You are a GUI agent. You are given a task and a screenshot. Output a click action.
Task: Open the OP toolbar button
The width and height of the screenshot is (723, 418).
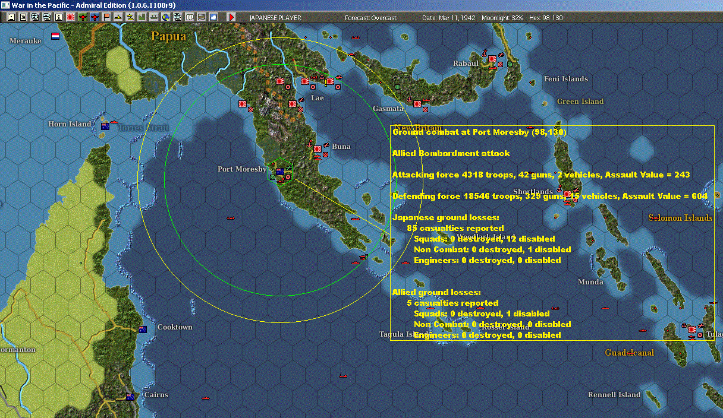[x=189, y=17]
